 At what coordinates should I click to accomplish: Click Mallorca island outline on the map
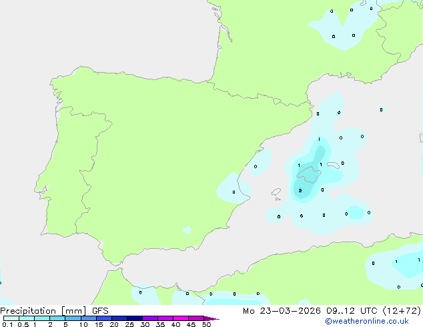click(309, 175)
